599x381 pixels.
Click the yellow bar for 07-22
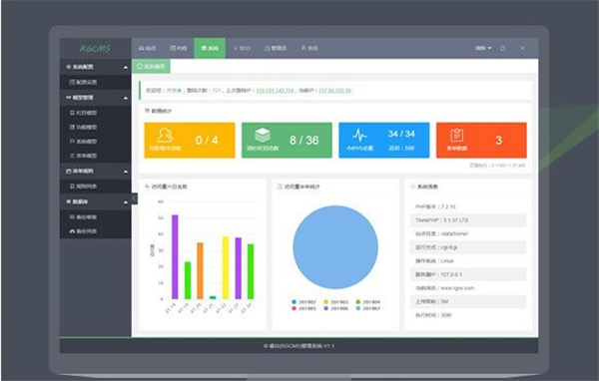coord(226,267)
